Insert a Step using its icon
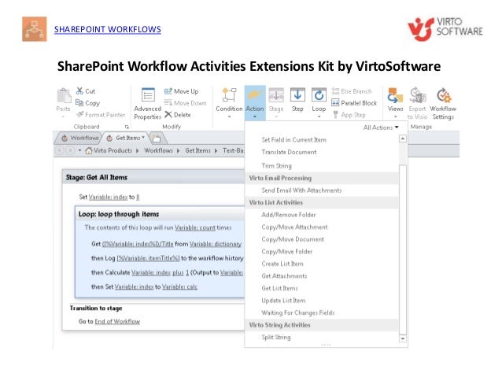The height and width of the screenshot is (377, 502). (297, 95)
